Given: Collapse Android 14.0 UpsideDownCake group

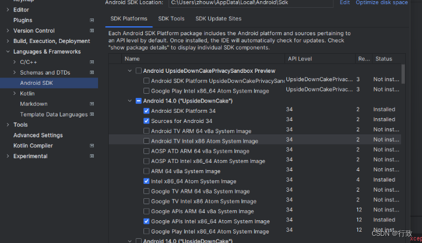Looking at the screenshot, I should point(130,101).
